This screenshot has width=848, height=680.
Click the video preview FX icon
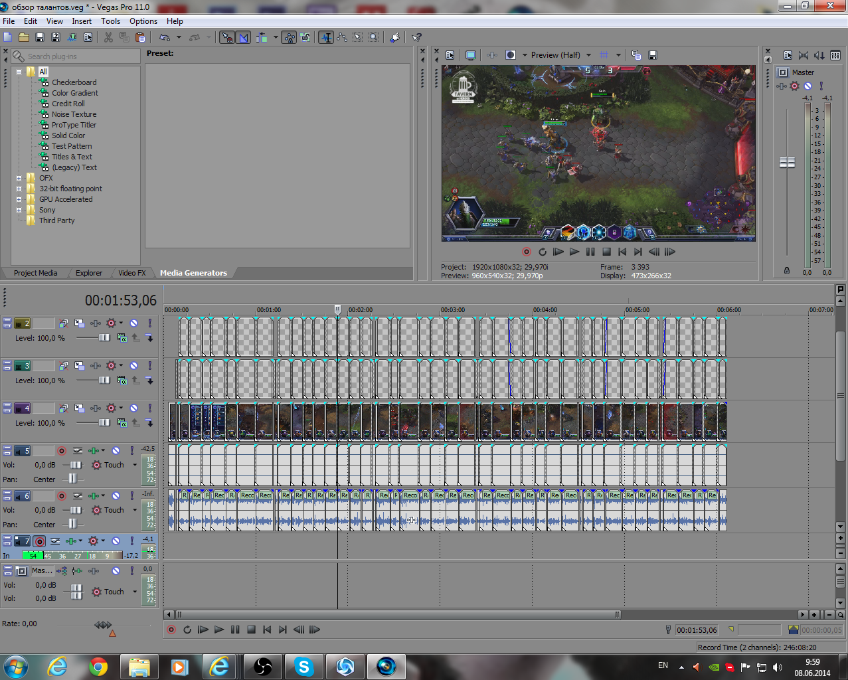492,55
